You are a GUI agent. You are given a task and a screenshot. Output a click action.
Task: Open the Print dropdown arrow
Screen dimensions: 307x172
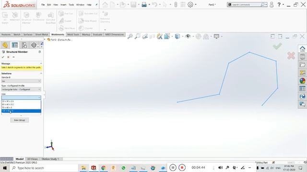tap(149, 4)
